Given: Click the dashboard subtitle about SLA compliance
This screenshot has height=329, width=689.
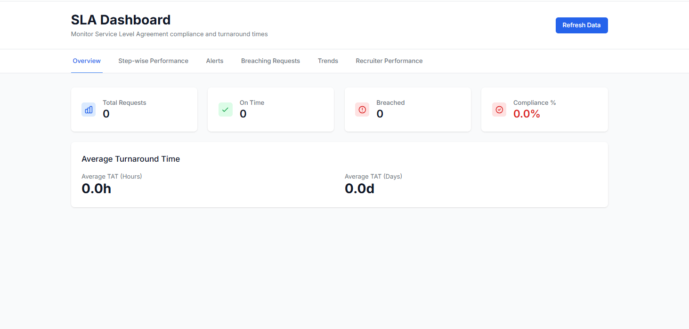Looking at the screenshot, I should tap(169, 34).
